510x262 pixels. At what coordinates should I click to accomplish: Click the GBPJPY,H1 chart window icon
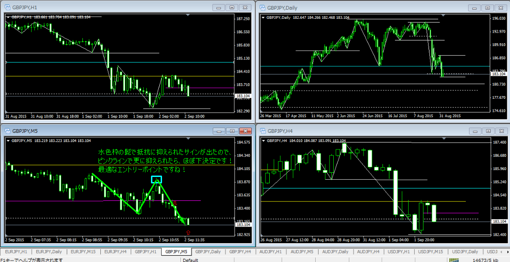tap(7, 7)
